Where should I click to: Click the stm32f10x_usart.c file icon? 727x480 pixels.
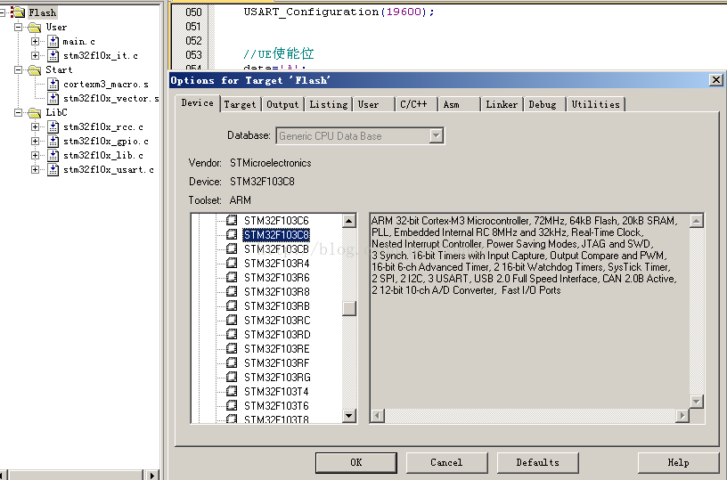[53, 169]
